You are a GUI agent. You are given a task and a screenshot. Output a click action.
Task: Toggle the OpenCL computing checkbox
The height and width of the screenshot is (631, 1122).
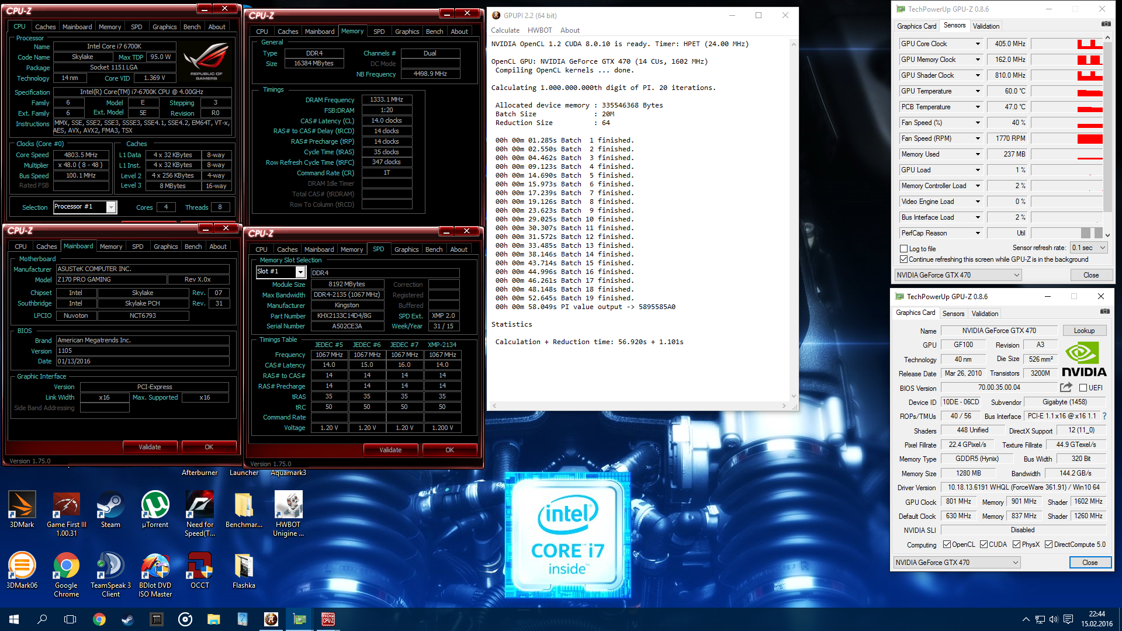pos(947,545)
